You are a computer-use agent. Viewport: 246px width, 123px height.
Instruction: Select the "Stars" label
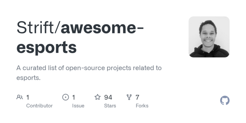tap(110, 106)
